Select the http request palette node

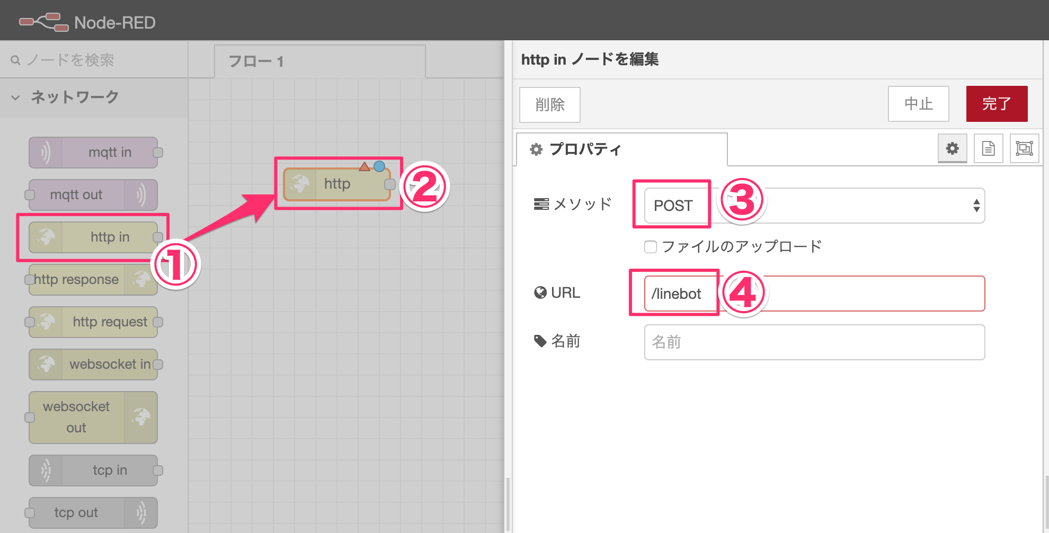[x=93, y=322]
